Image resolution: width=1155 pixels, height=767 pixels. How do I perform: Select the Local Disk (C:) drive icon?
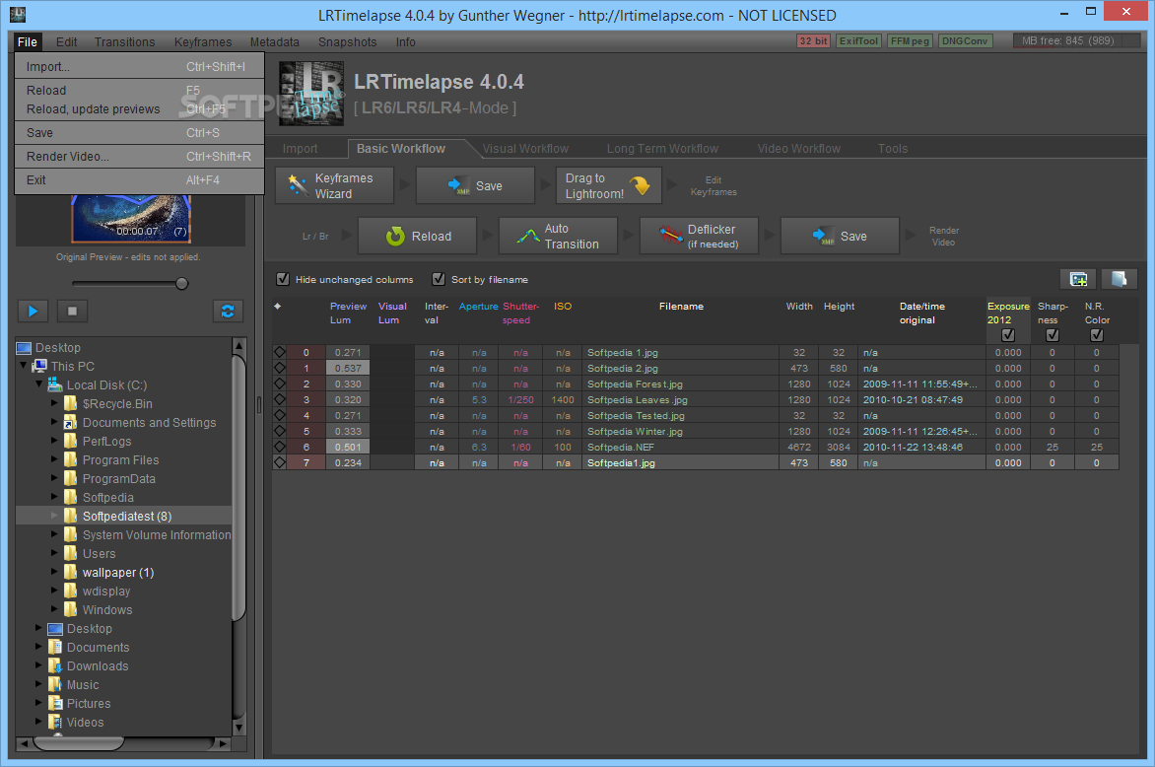pyautogui.click(x=54, y=384)
